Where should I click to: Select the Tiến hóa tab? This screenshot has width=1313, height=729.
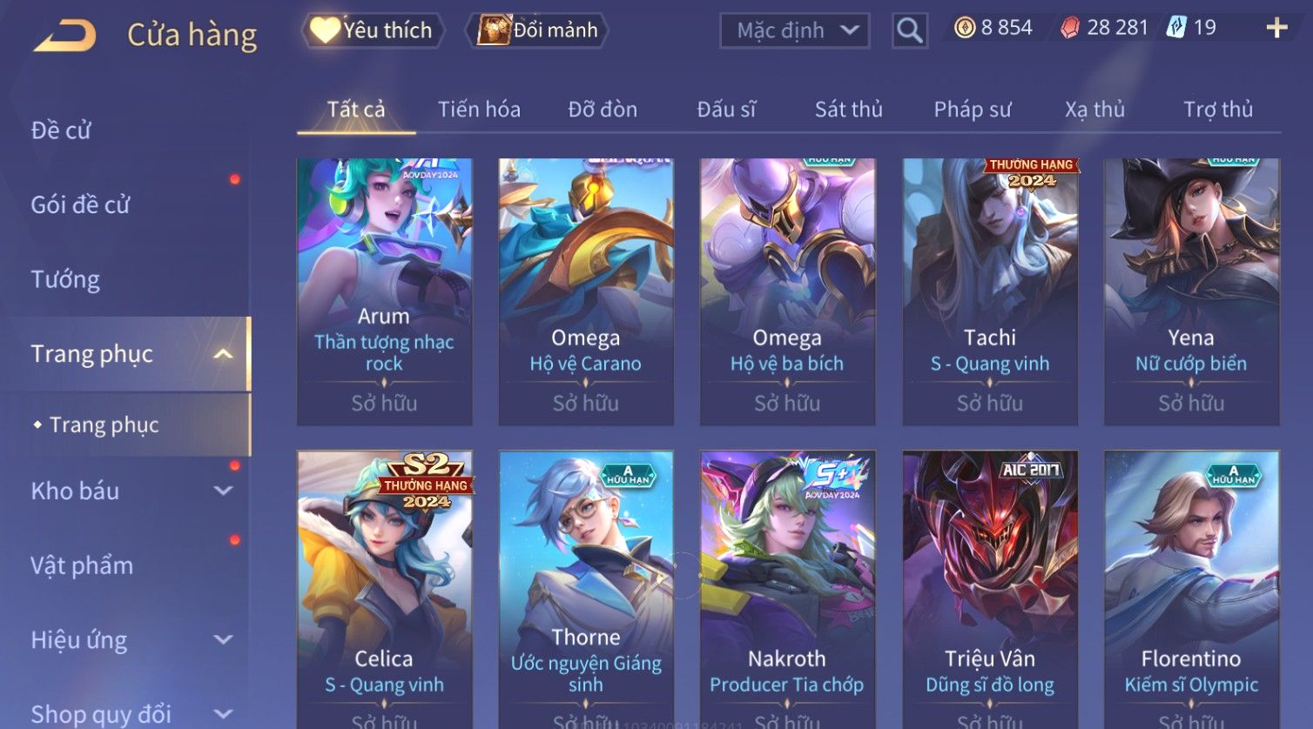click(479, 110)
